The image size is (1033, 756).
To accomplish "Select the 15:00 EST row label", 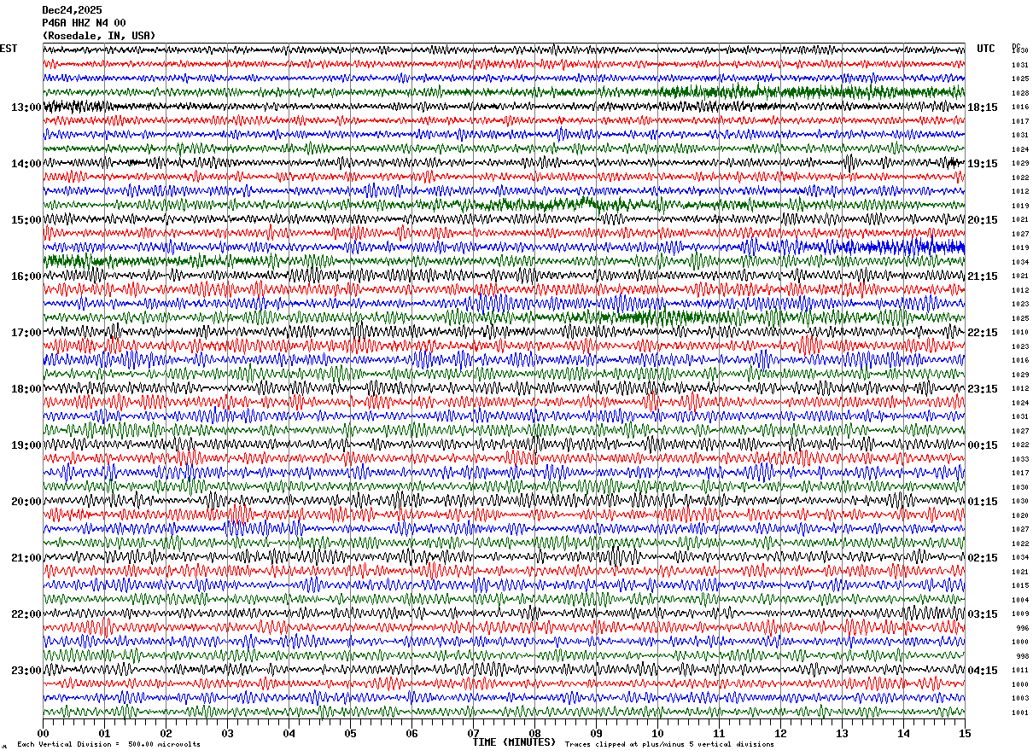I will click(26, 220).
